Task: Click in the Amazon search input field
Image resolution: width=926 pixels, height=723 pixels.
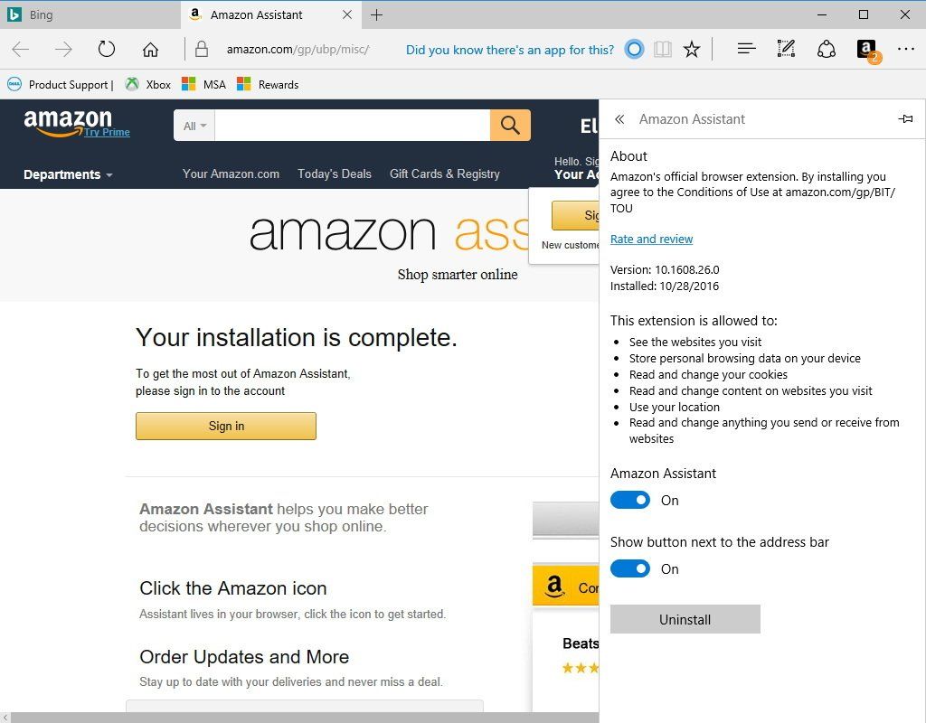Action: point(353,126)
